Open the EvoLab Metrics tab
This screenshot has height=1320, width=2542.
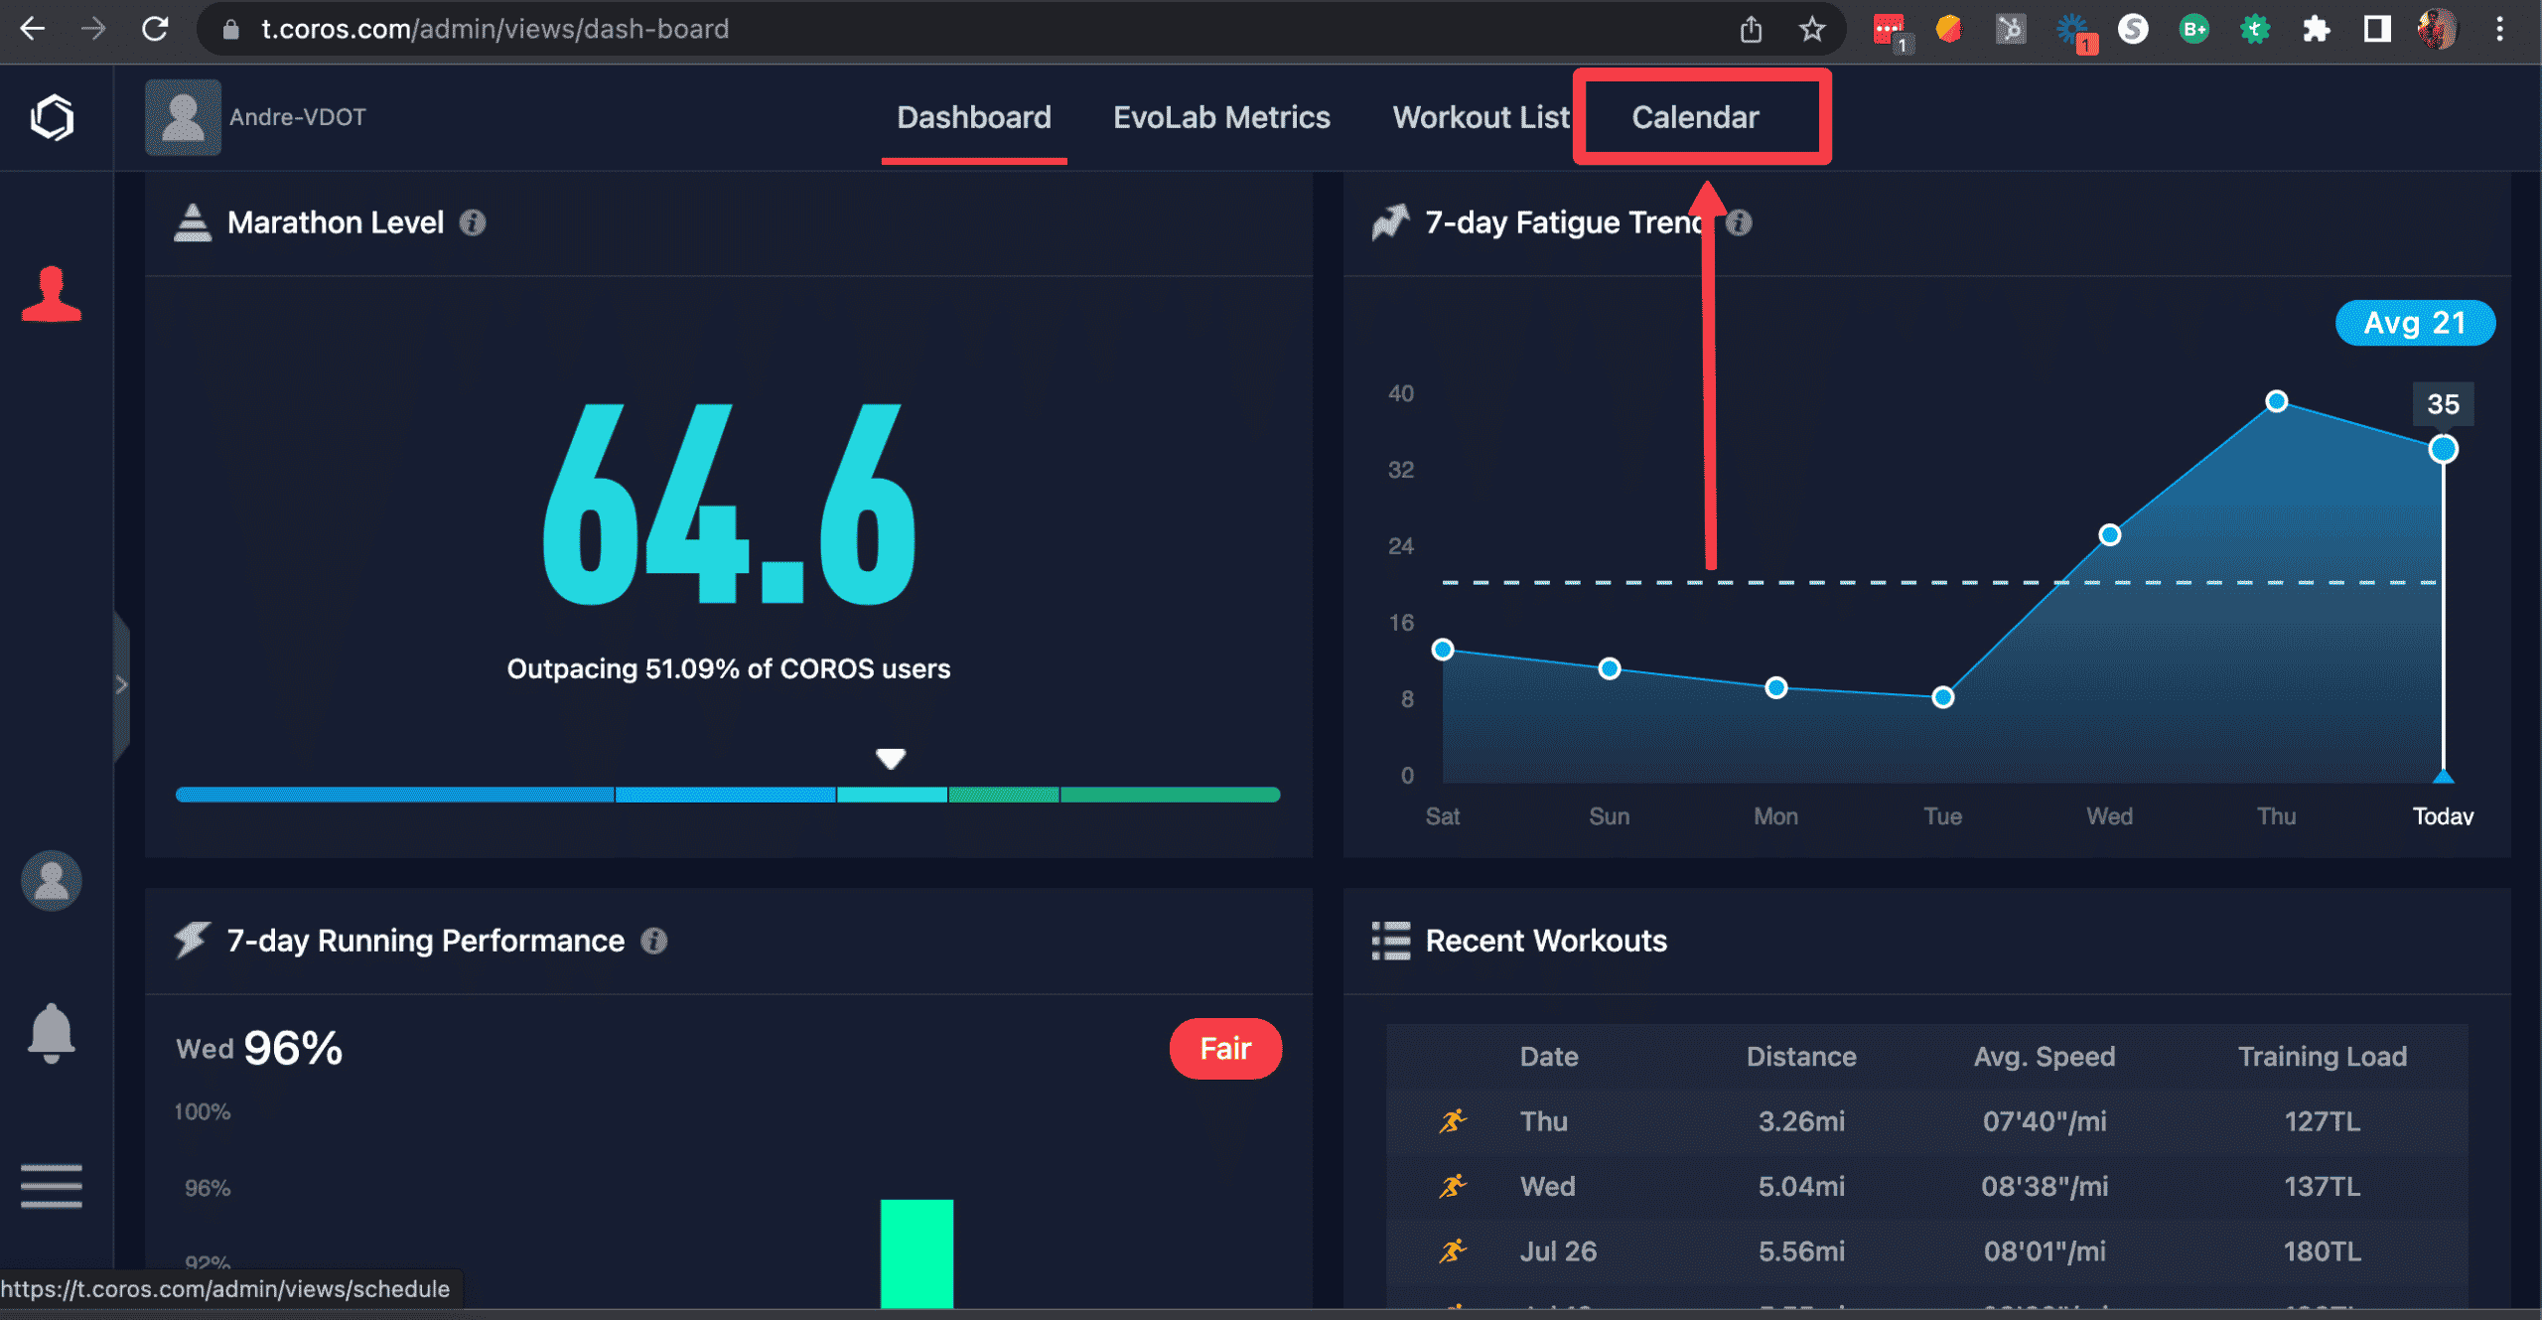pos(1221,117)
